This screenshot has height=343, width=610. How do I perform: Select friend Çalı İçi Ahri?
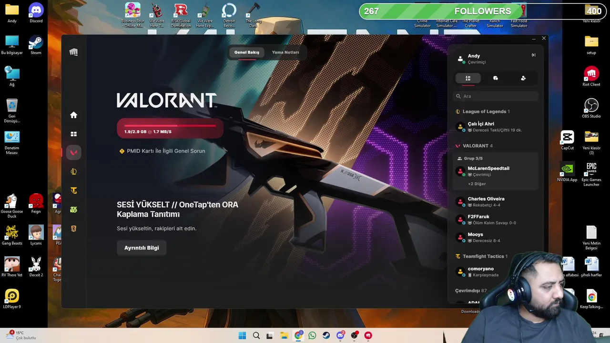[496, 127]
